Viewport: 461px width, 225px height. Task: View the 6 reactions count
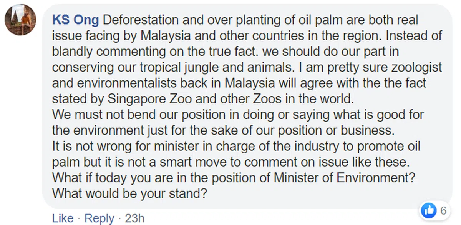(443, 210)
